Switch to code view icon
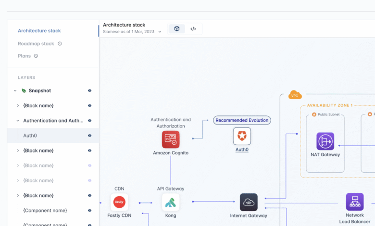375x226 pixels. click(x=193, y=29)
